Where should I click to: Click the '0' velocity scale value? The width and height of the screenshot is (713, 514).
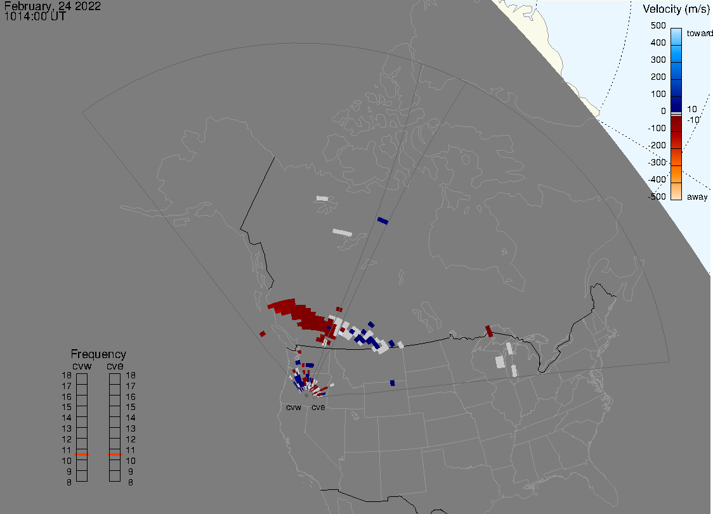(664, 112)
